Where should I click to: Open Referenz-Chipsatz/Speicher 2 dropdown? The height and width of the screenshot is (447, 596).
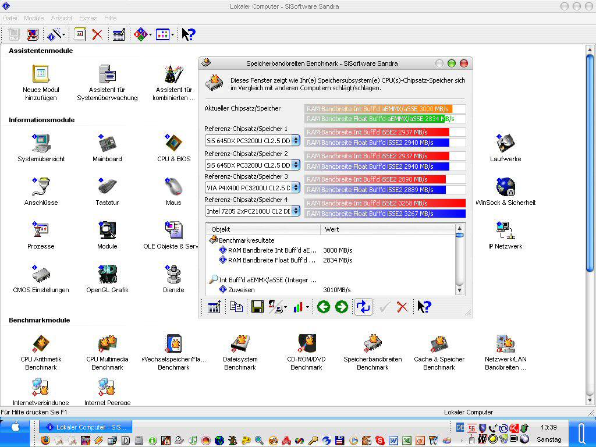coord(253,165)
